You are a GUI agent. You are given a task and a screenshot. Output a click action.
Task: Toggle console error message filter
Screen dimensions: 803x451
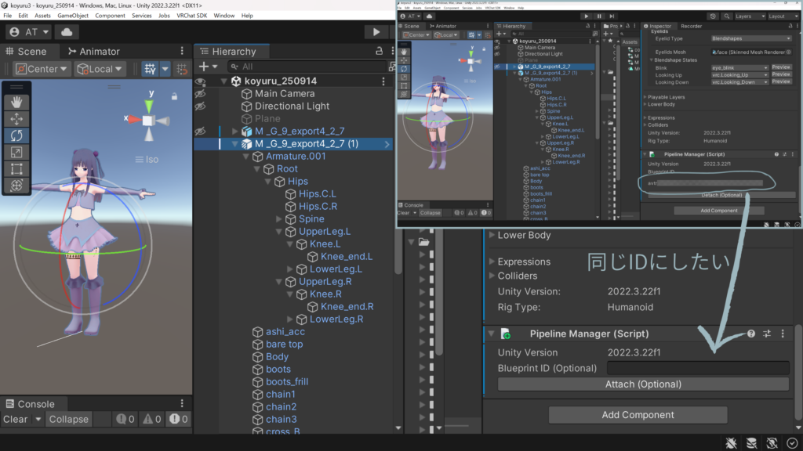(179, 420)
